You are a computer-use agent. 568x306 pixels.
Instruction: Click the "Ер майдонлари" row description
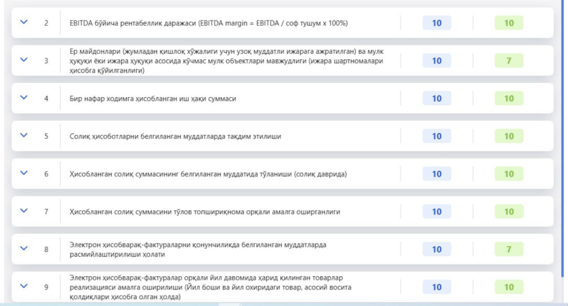(x=226, y=61)
